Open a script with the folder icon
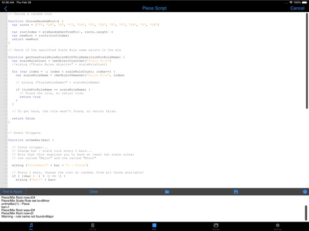Viewport: 309px width, 231px height. click(x=167, y=192)
